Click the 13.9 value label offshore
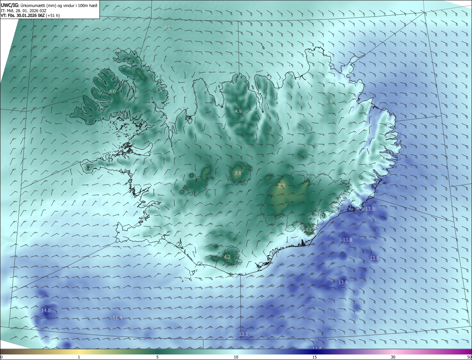This screenshot has width=472, height=360. coord(343,282)
